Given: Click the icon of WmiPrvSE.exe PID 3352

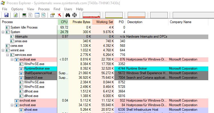Looking at the screenshot, I should [x=21, y=64].
